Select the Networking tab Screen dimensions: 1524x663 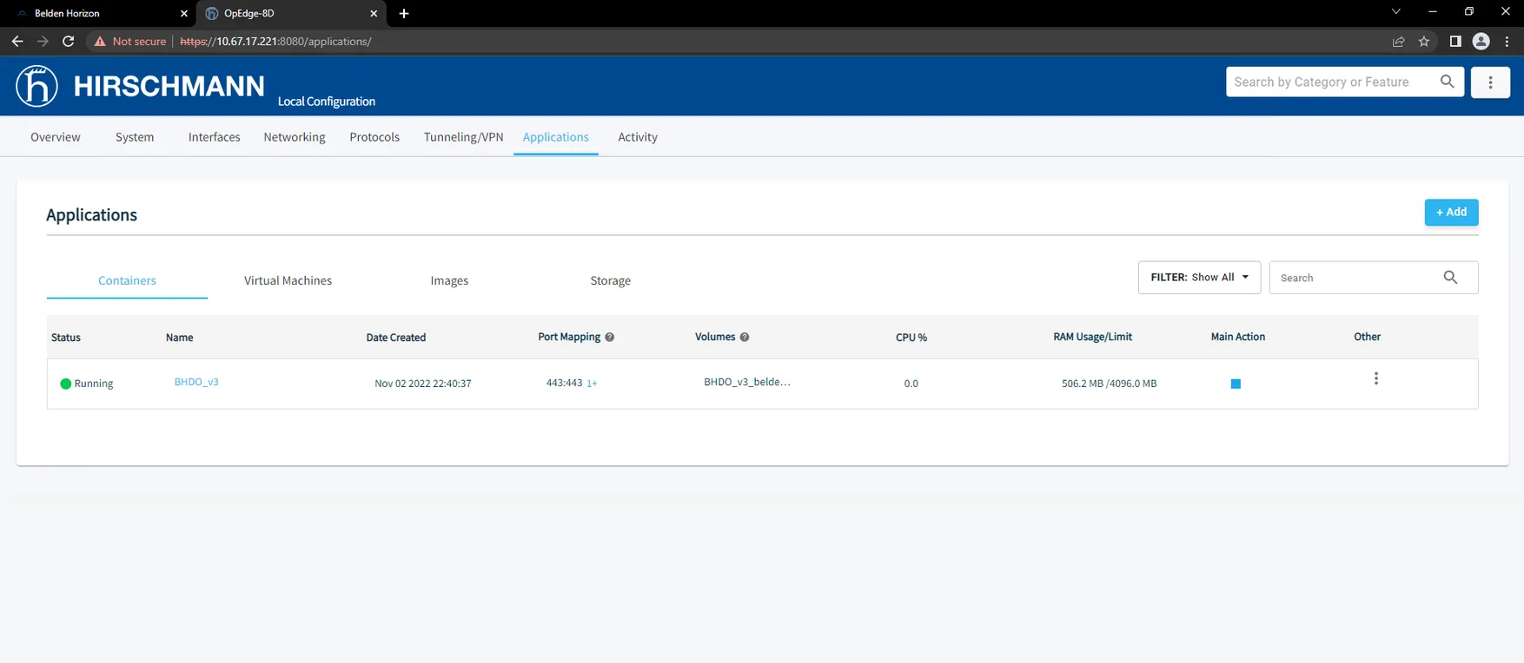tap(295, 137)
